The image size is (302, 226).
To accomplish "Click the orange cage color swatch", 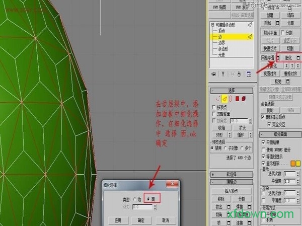I will (x=293, y=163).
